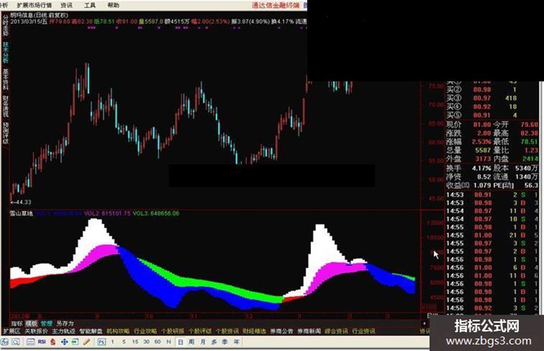Click the 换手 4.17% value
This screenshot has width=544, height=351.
coord(482,168)
